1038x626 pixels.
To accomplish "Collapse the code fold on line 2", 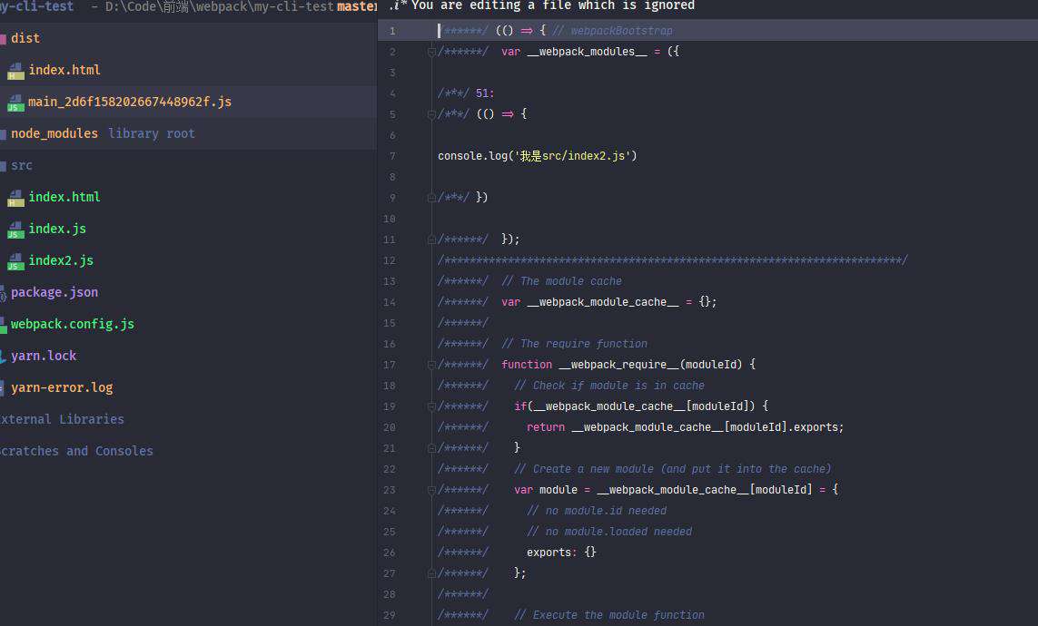I will [431, 52].
